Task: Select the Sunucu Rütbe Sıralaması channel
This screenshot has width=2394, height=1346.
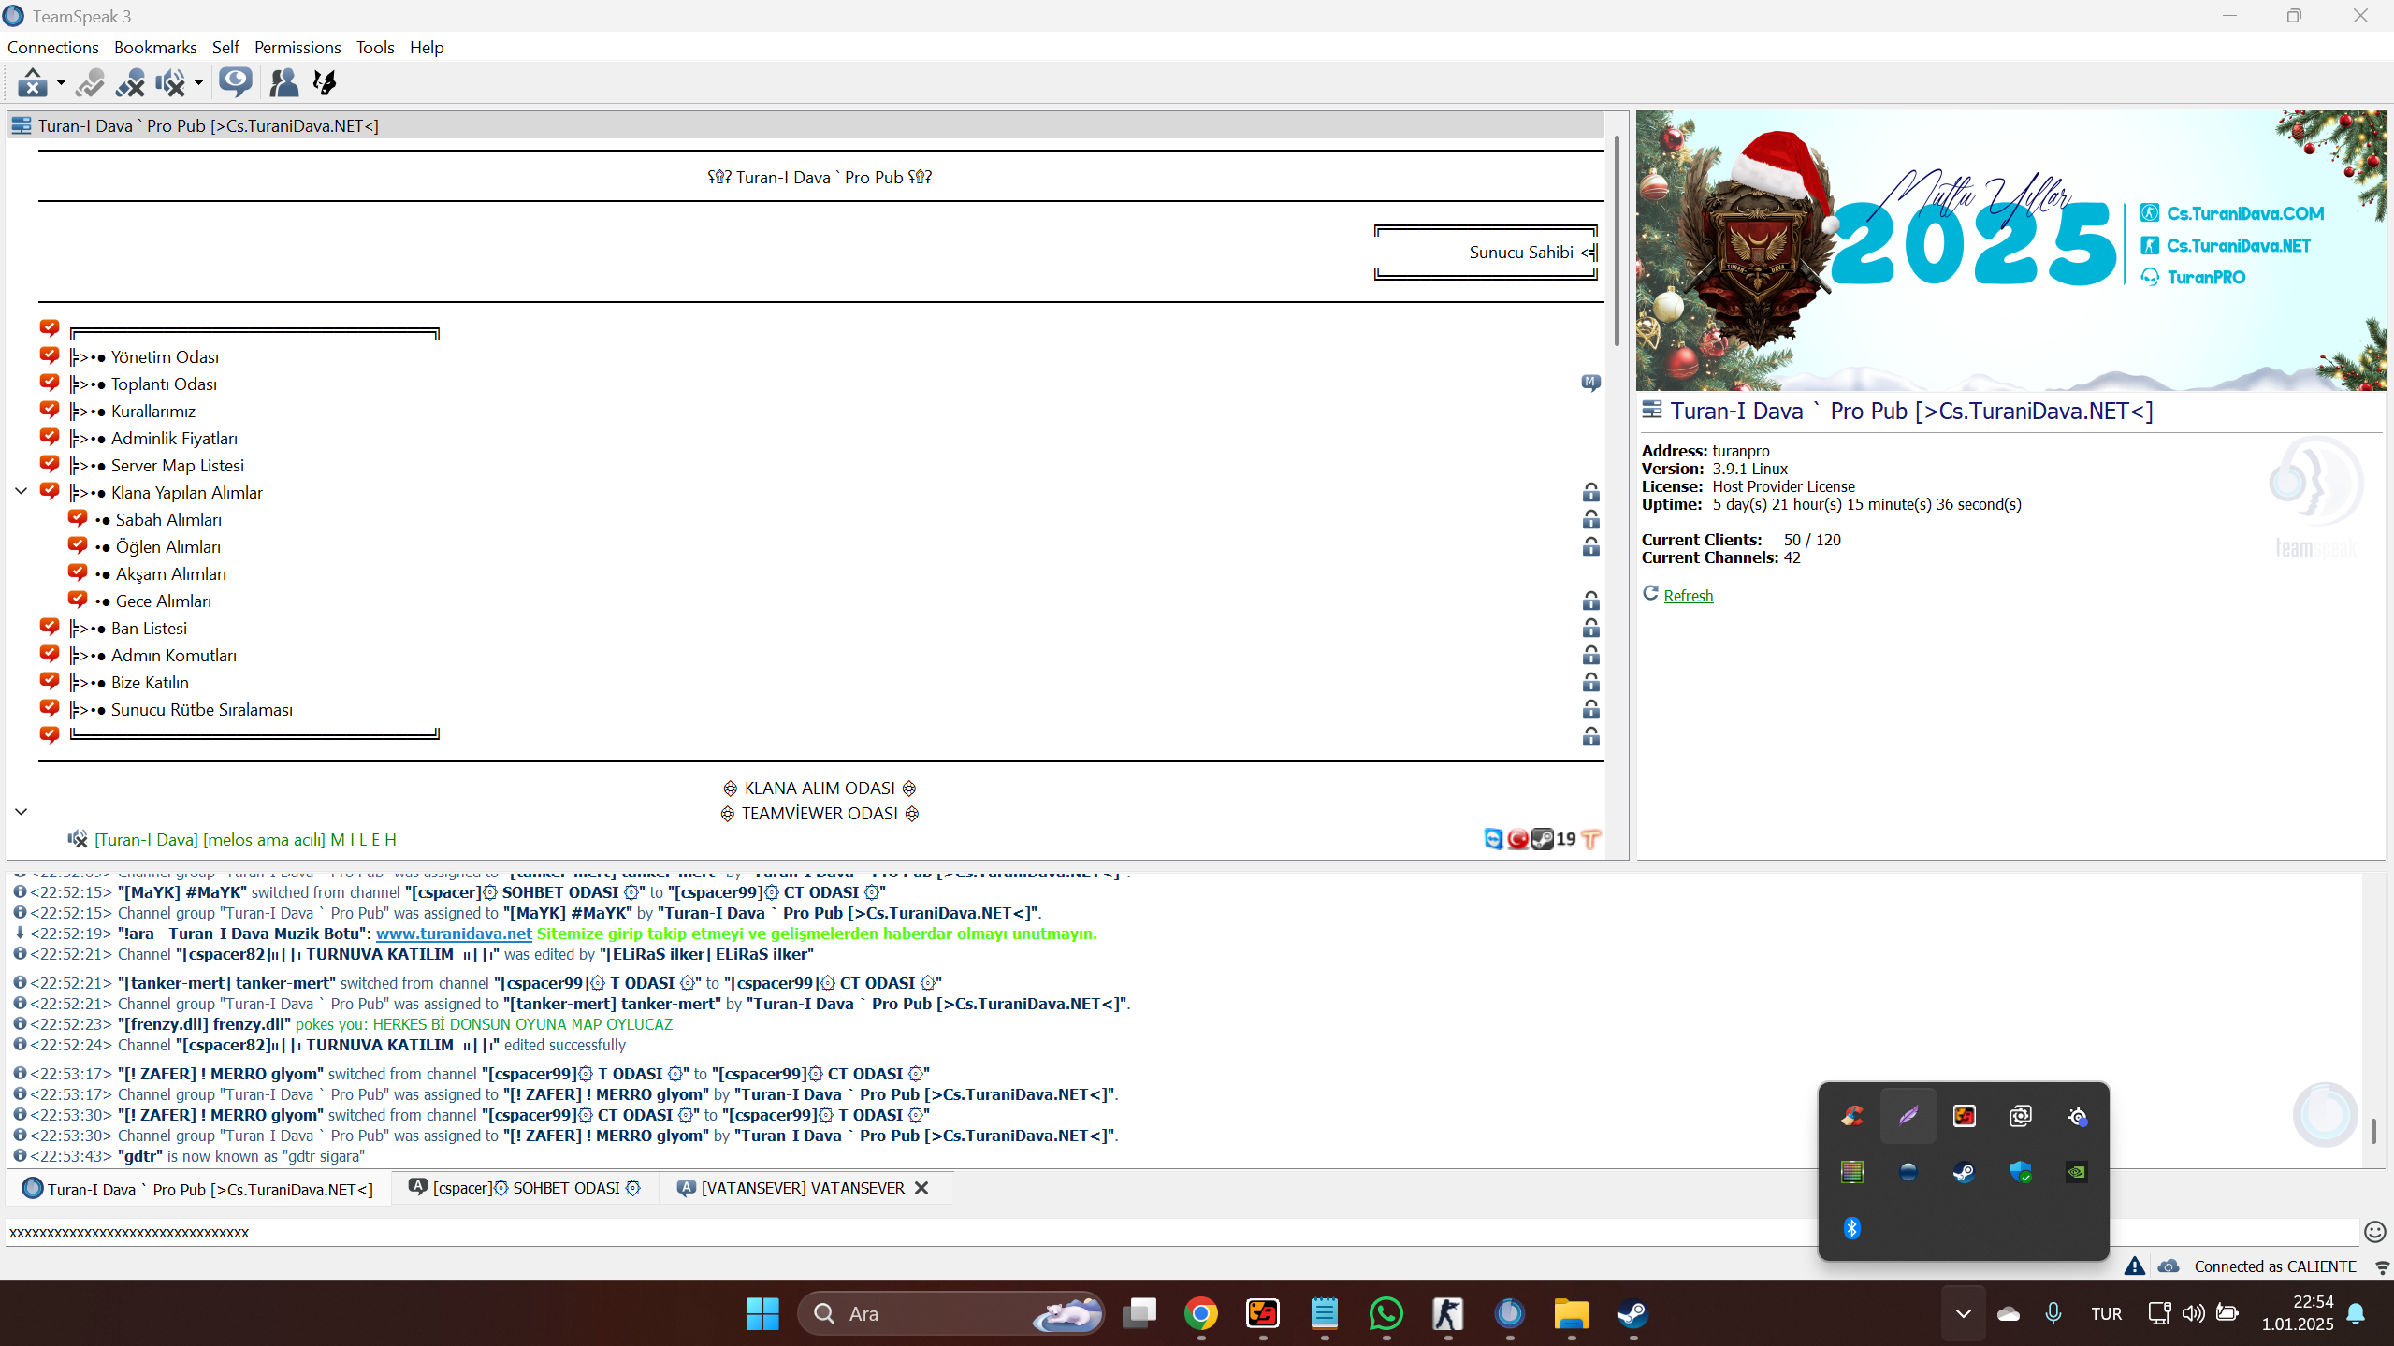Action: pos(202,709)
